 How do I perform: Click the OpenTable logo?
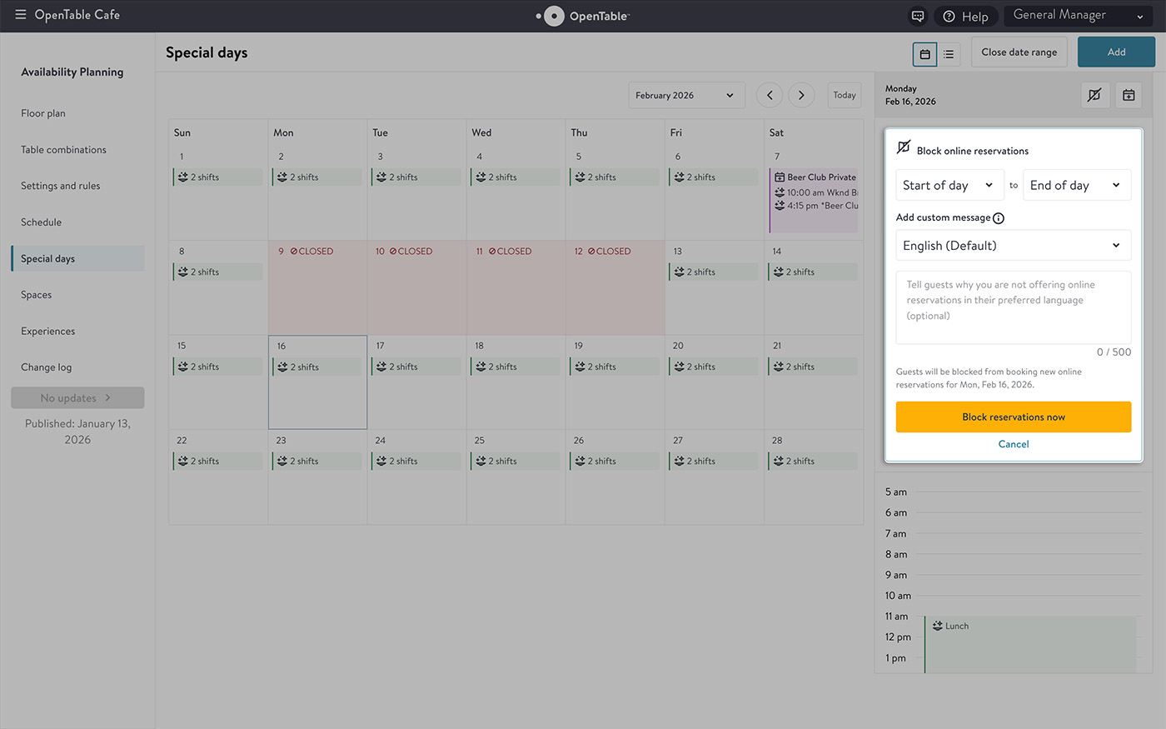click(583, 16)
